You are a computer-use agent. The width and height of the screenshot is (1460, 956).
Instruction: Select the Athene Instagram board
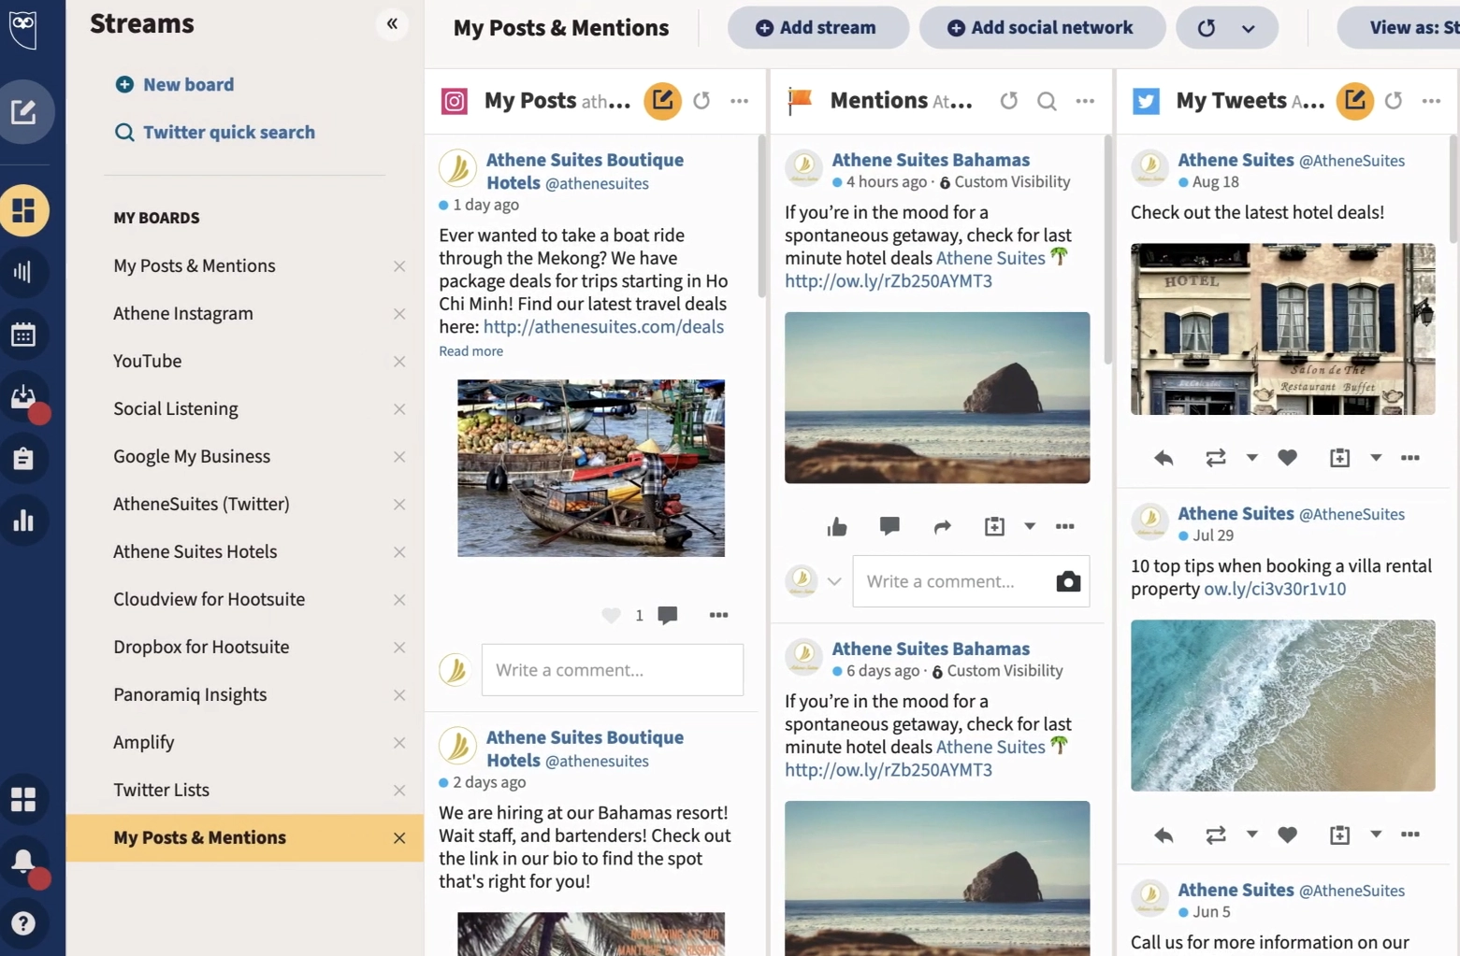click(x=183, y=313)
